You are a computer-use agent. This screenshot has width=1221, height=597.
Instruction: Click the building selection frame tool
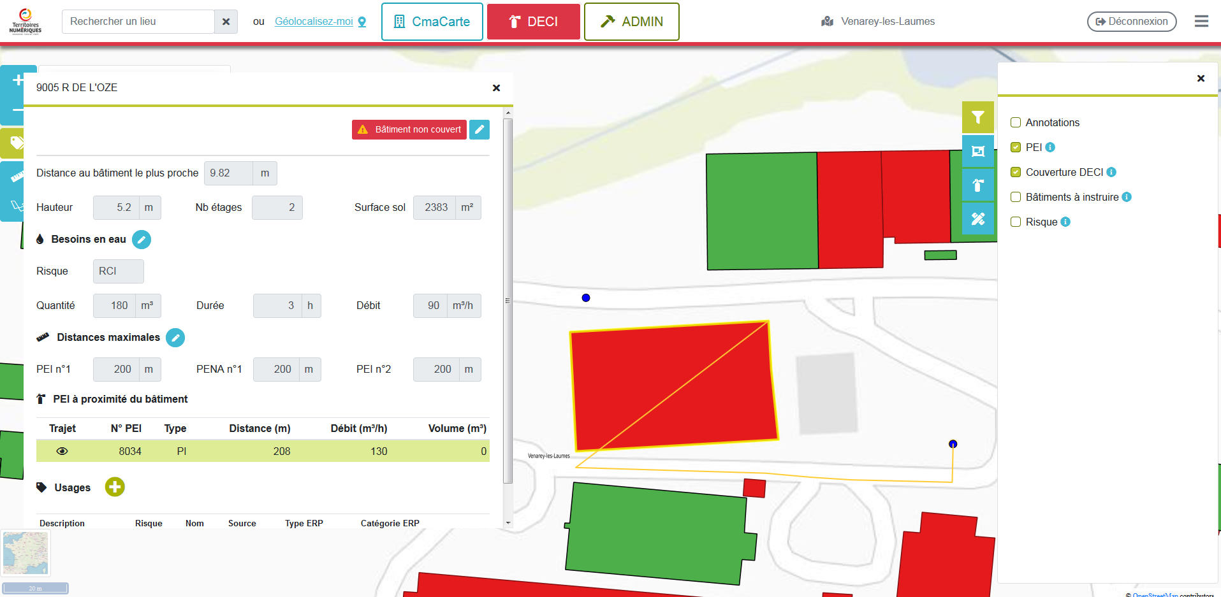977,151
